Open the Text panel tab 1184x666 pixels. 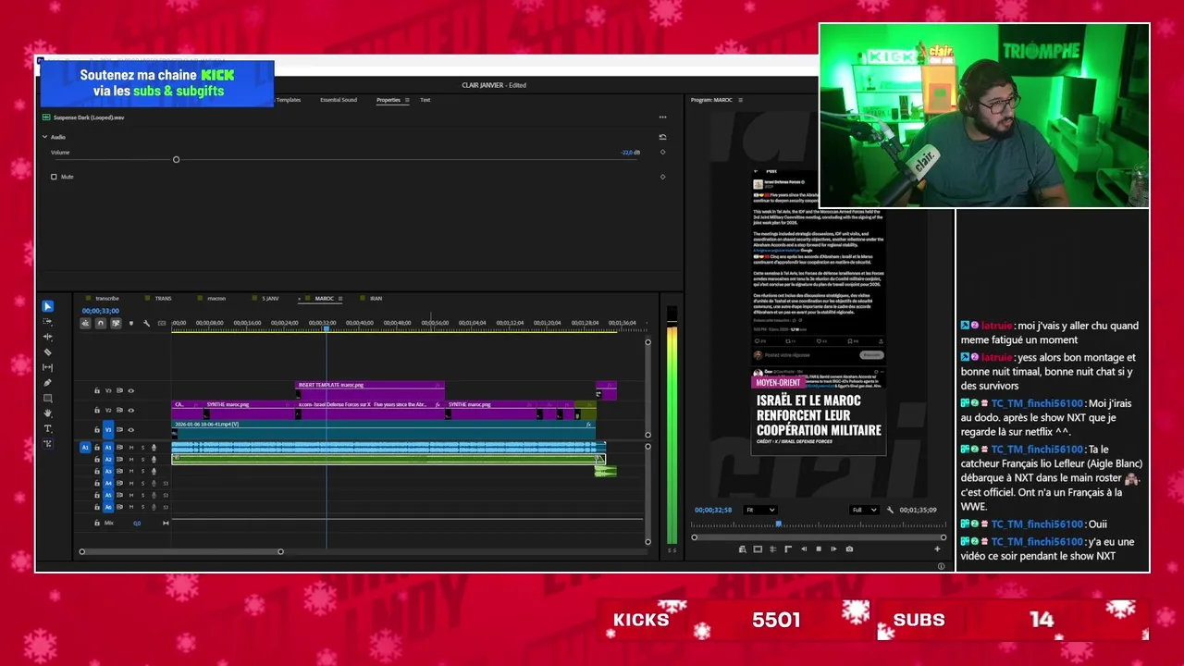point(425,100)
